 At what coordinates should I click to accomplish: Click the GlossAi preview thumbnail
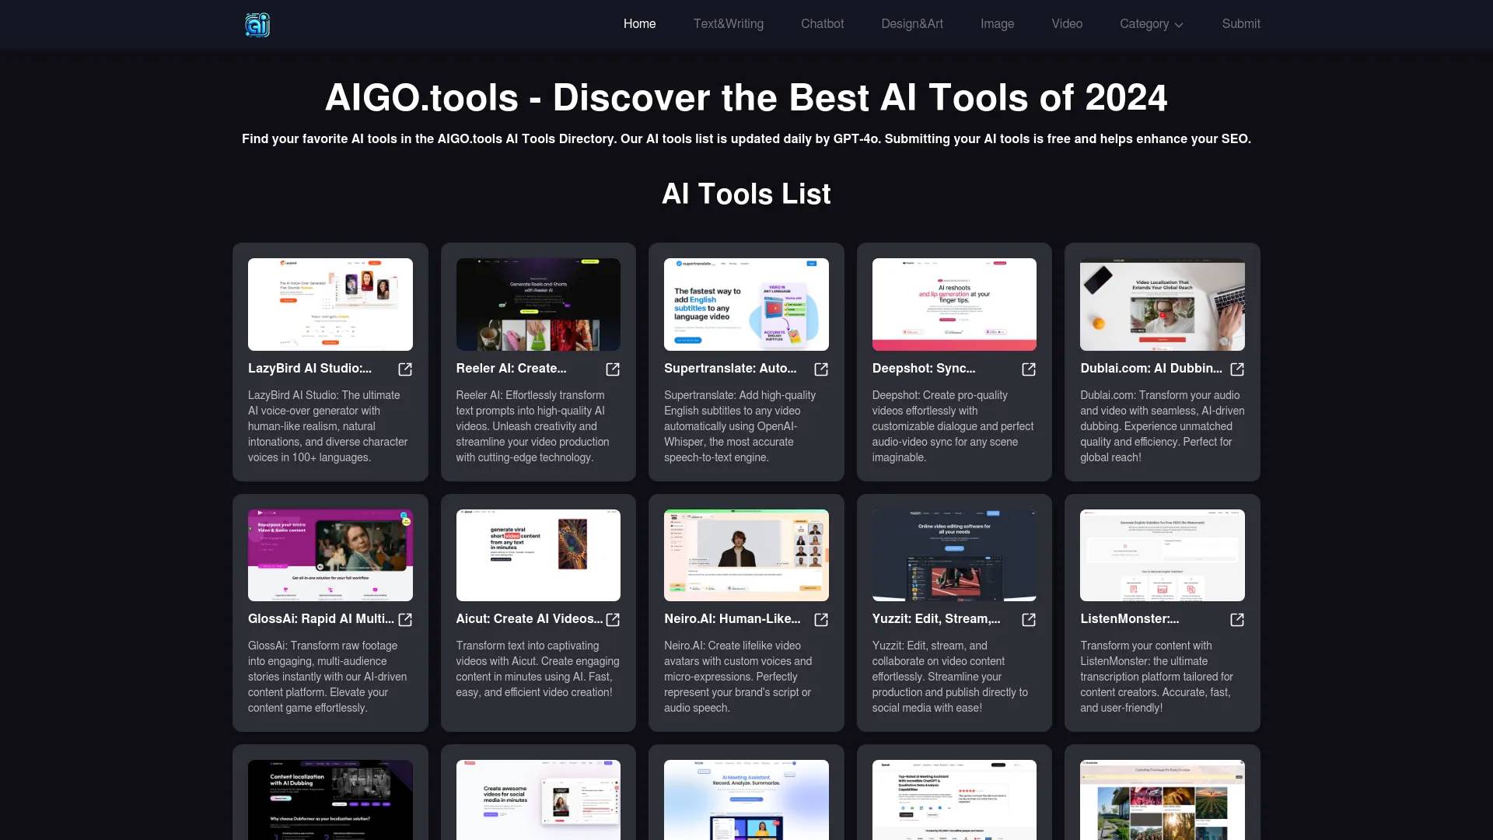tap(330, 555)
